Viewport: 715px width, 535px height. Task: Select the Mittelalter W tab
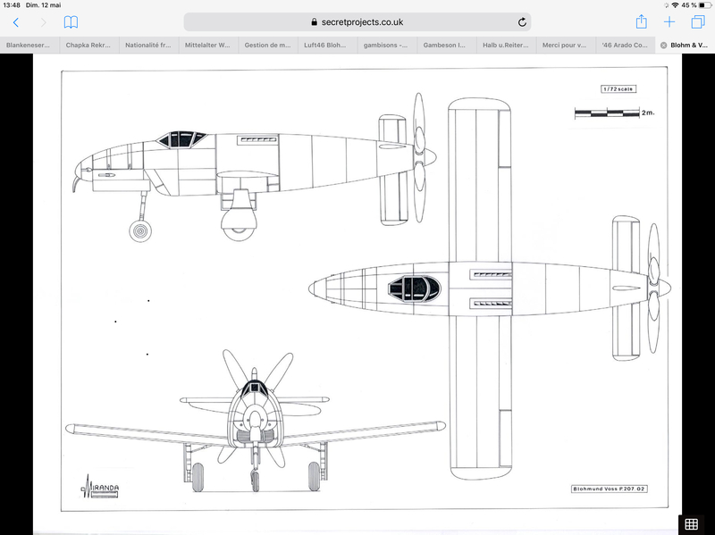tap(208, 45)
